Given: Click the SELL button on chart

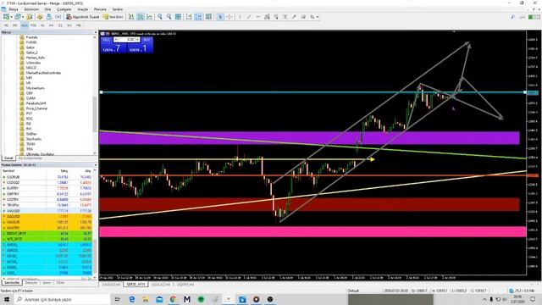Looking at the screenshot, I should [107, 40].
